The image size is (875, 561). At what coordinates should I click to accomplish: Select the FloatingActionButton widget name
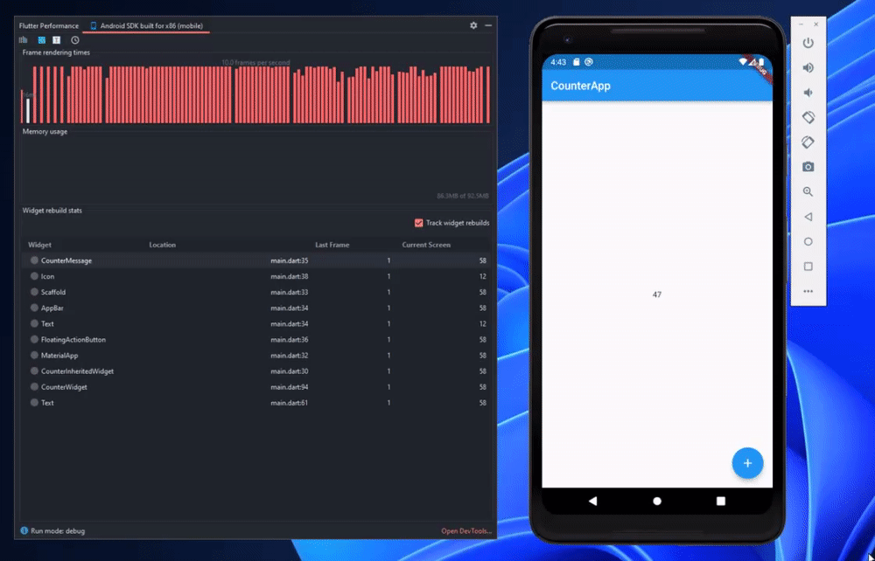tap(73, 339)
